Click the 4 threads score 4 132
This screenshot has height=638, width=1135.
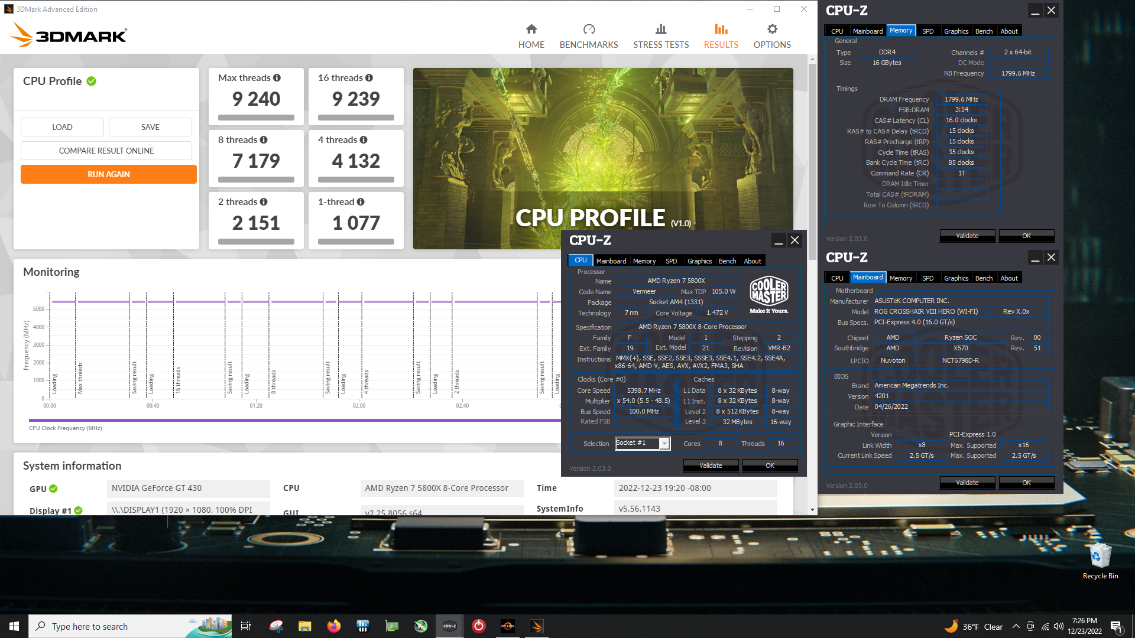coord(356,161)
